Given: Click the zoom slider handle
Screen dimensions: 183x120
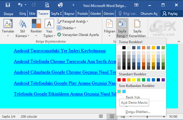Looking at the screenshot, I should pyautogui.click(x=147, y=117).
